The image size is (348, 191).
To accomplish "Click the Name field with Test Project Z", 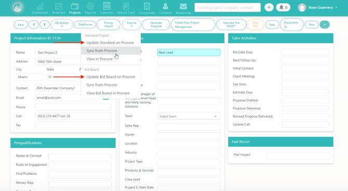I will pyautogui.click(x=58, y=53).
